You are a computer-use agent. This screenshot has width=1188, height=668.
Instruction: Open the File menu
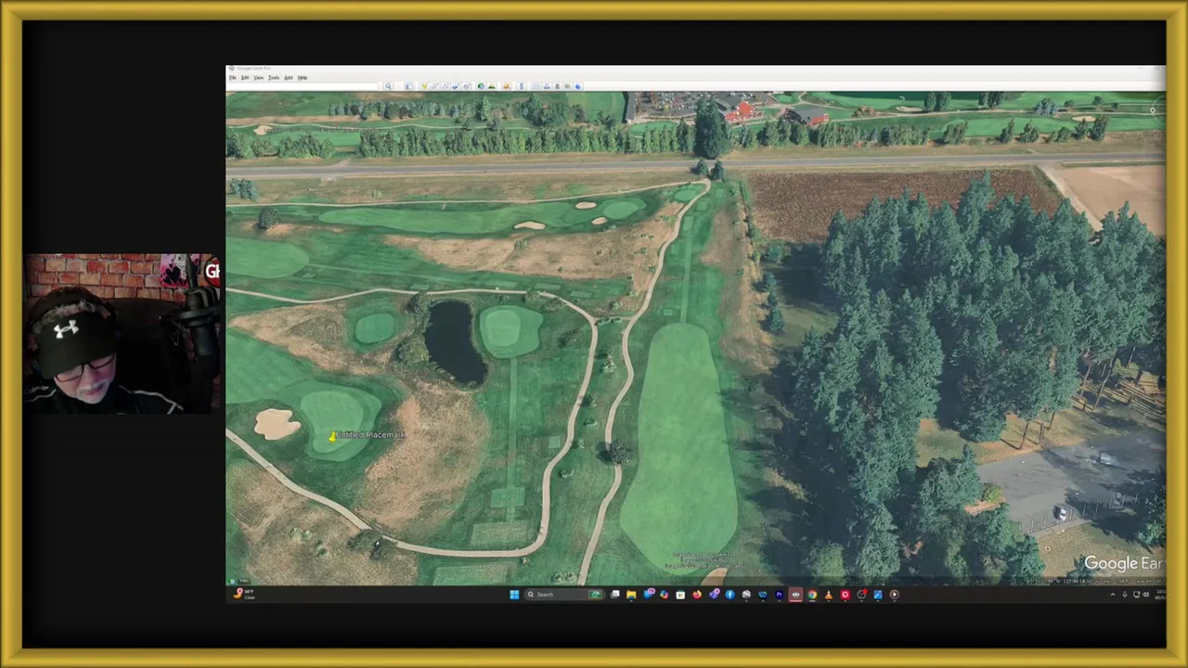point(232,77)
